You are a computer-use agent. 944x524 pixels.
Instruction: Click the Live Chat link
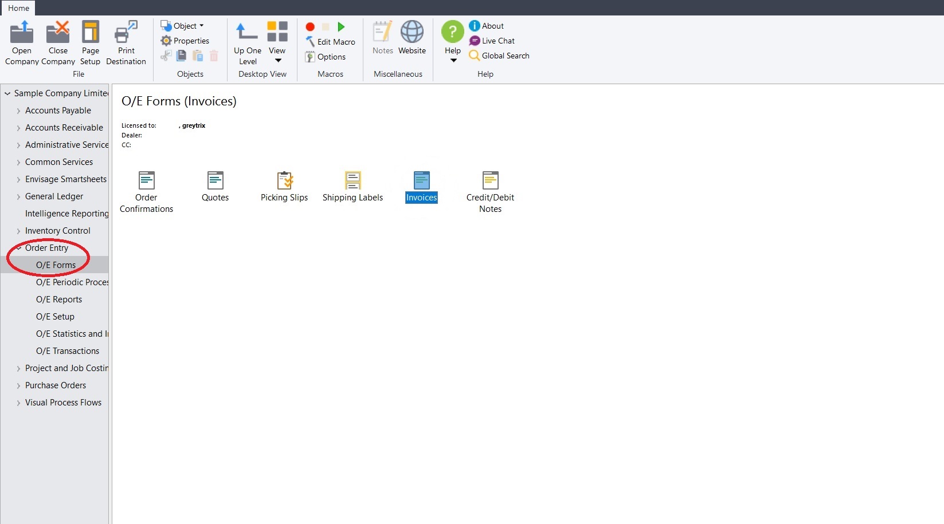pyautogui.click(x=498, y=41)
